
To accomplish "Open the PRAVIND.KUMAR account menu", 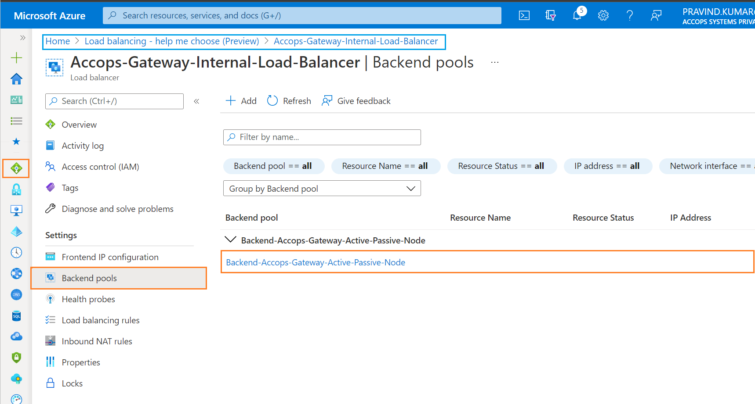I will (x=718, y=16).
